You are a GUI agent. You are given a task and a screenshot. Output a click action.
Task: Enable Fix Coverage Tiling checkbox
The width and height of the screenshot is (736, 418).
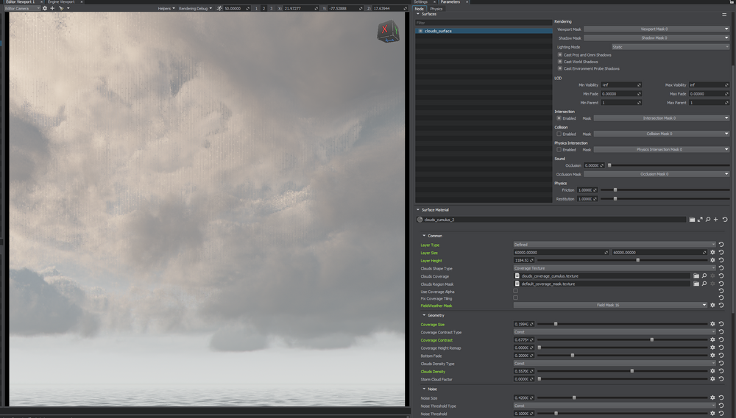[515, 298]
